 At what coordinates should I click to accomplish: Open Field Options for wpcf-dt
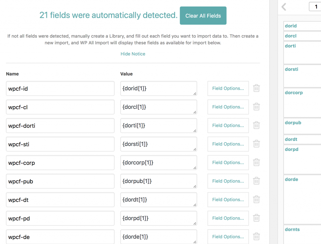pos(228,200)
